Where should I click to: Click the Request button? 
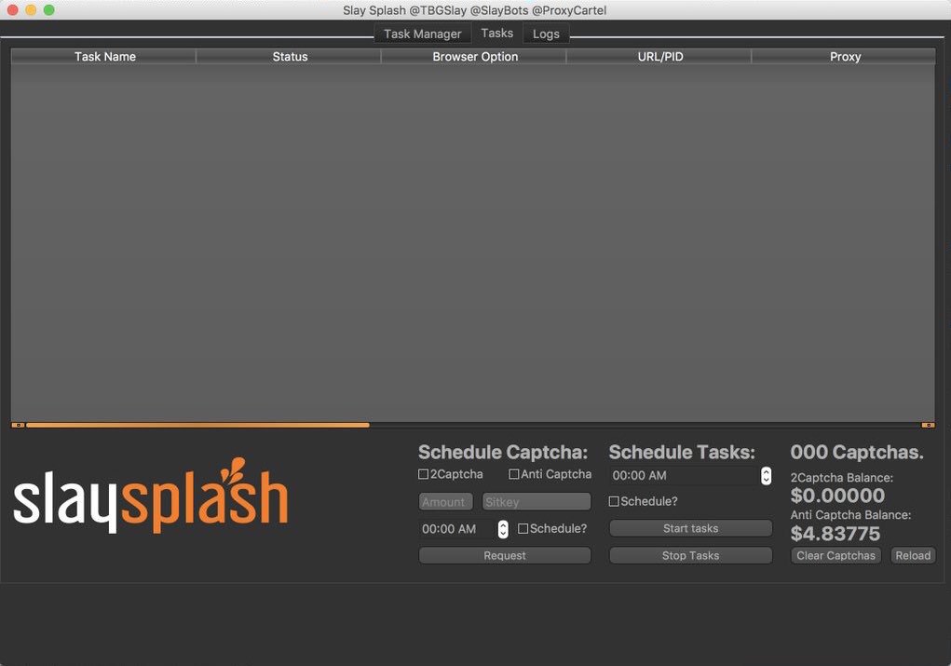(x=505, y=555)
